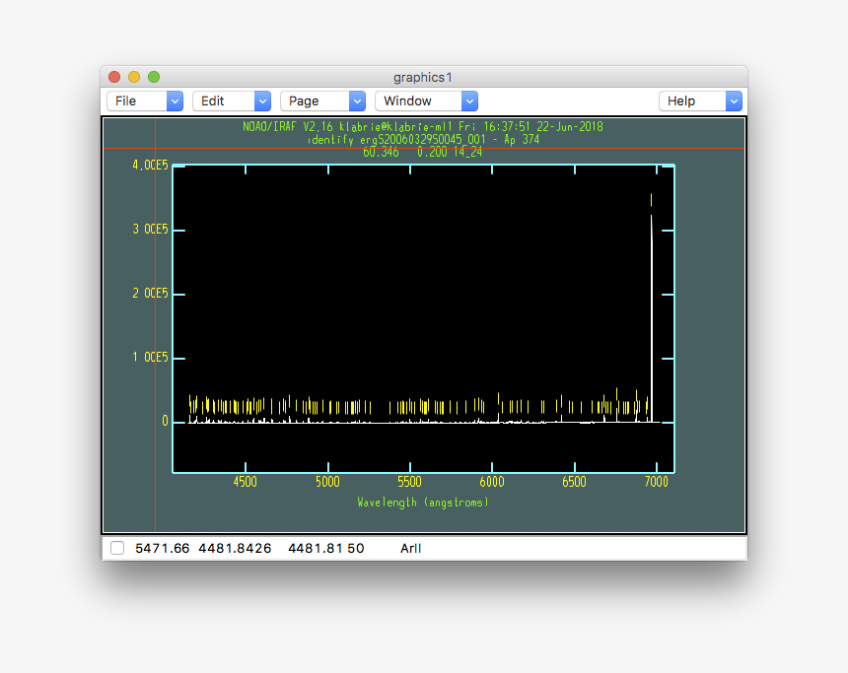This screenshot has height=673, width=848.
Task: Select the Page menu
Action: [x=308, y=101]
